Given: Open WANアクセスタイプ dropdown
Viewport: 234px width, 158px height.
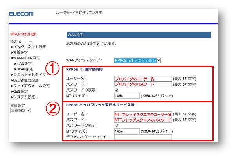Looking at the screenshot, I should 137,60.
